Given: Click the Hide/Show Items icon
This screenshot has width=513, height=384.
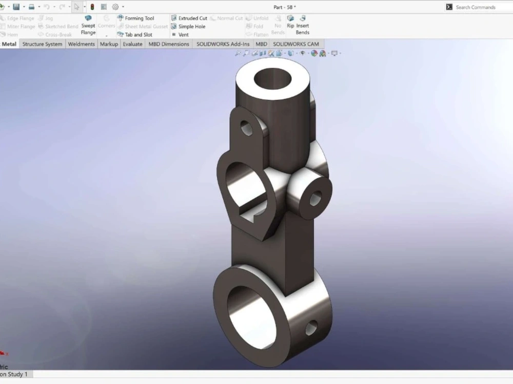Looking at the screenshot, I should 303,53.
